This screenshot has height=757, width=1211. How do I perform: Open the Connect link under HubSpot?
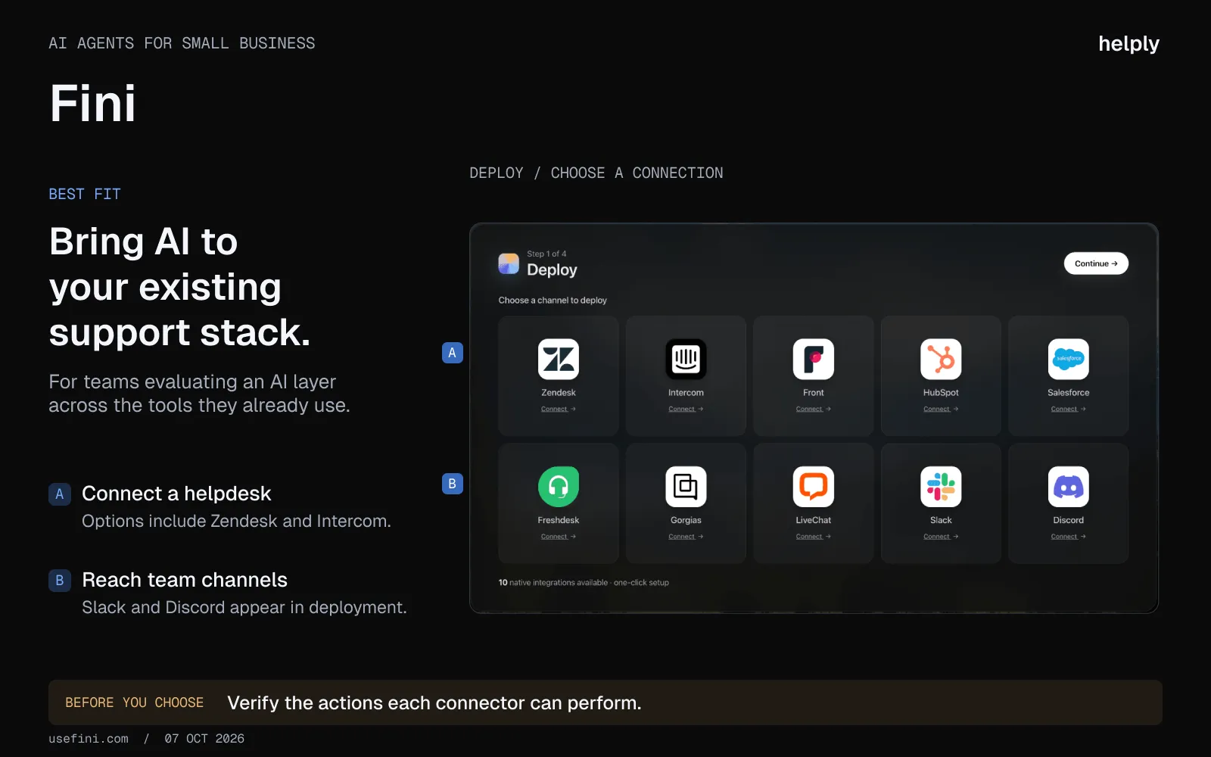[941, 409]
